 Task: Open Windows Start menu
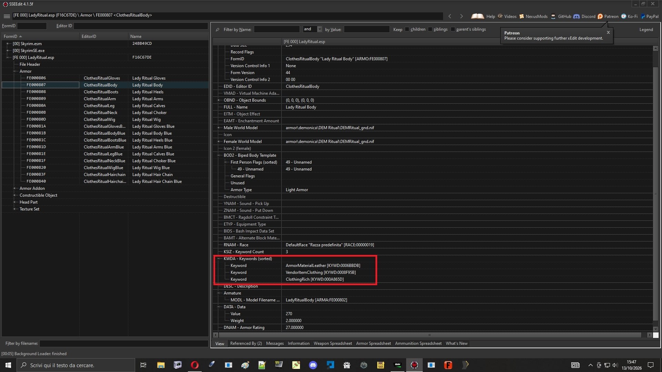8,365
